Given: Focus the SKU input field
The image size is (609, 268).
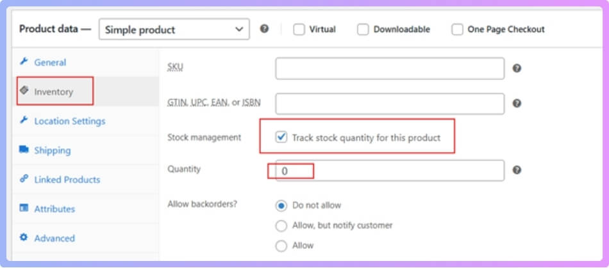Looking at the screenshot, I should (x=390, y=68).
